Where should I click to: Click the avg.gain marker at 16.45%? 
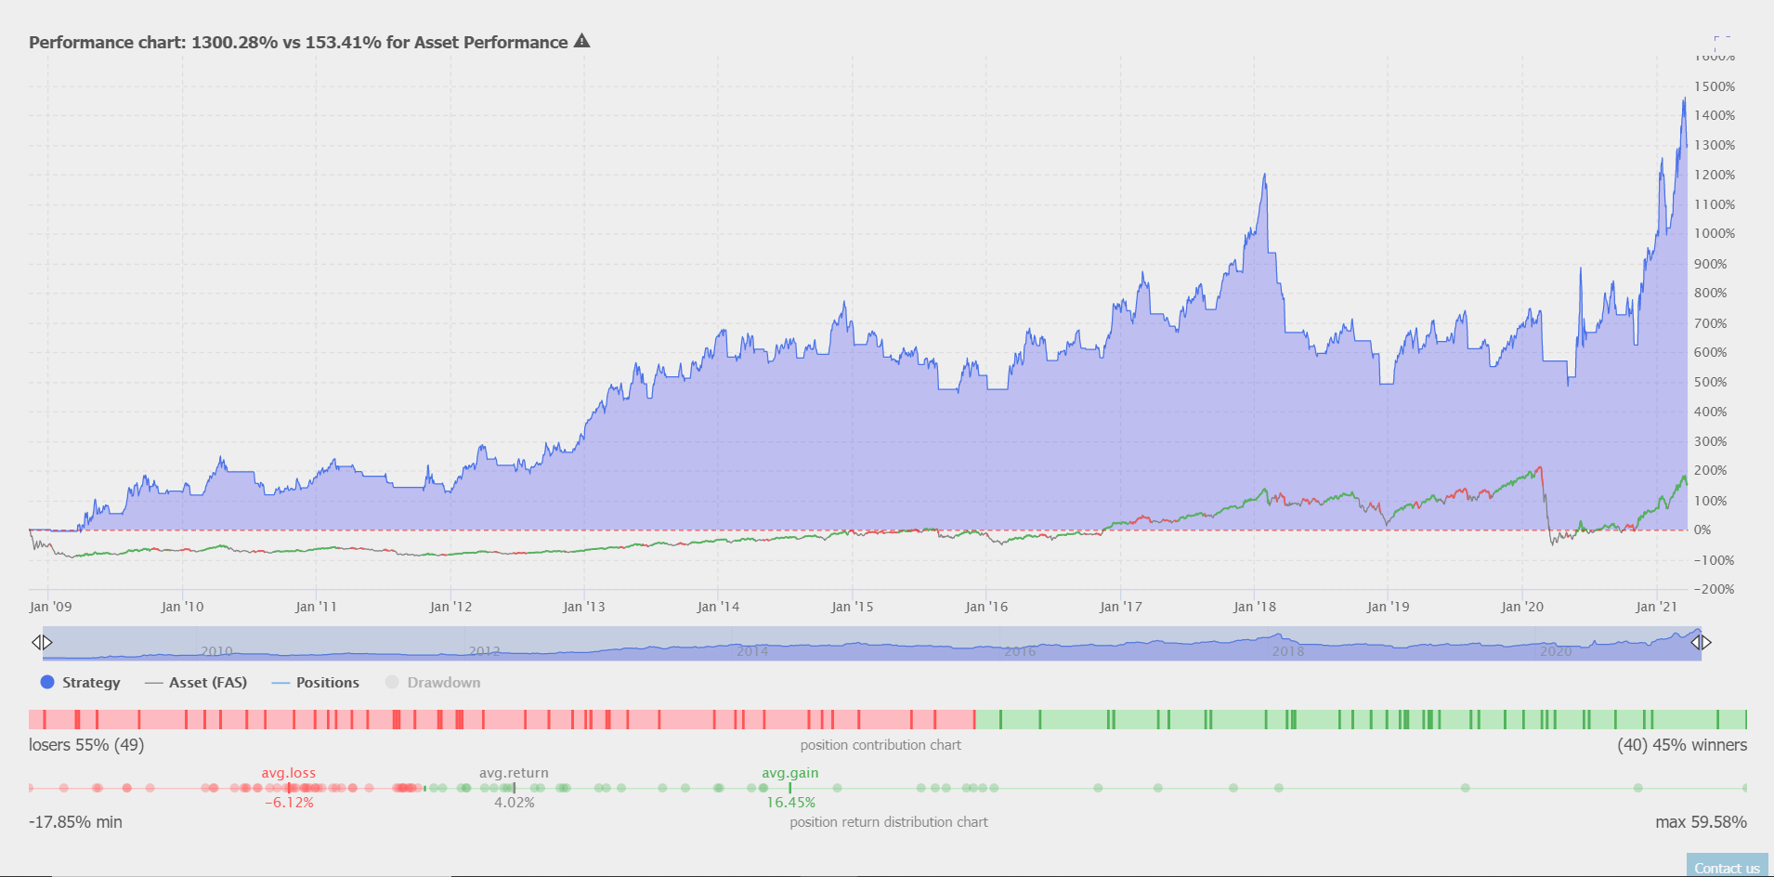pos(789,788)
